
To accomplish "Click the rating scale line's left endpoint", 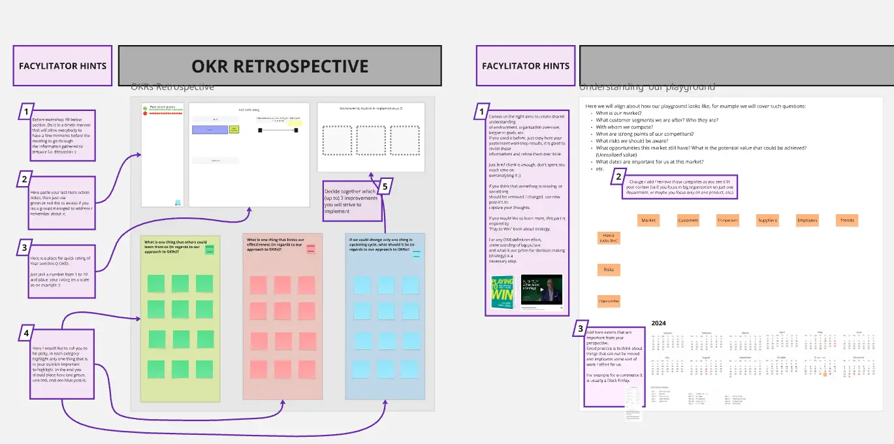I will (260, 130).
